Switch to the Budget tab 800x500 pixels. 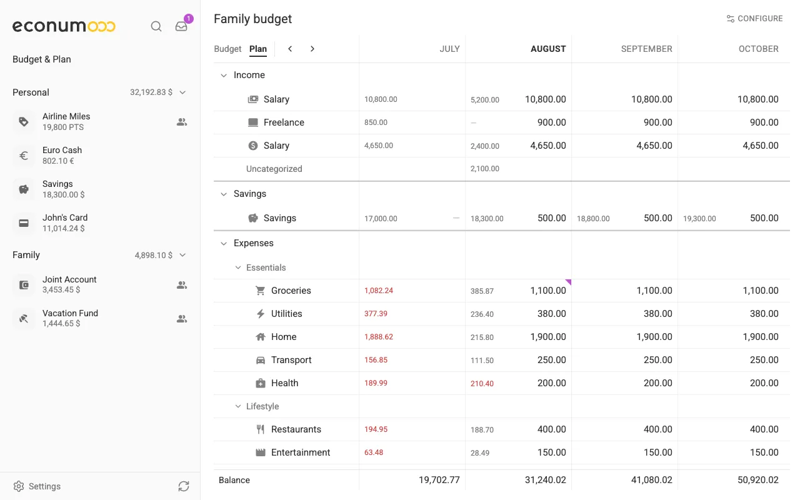point(227,49)
